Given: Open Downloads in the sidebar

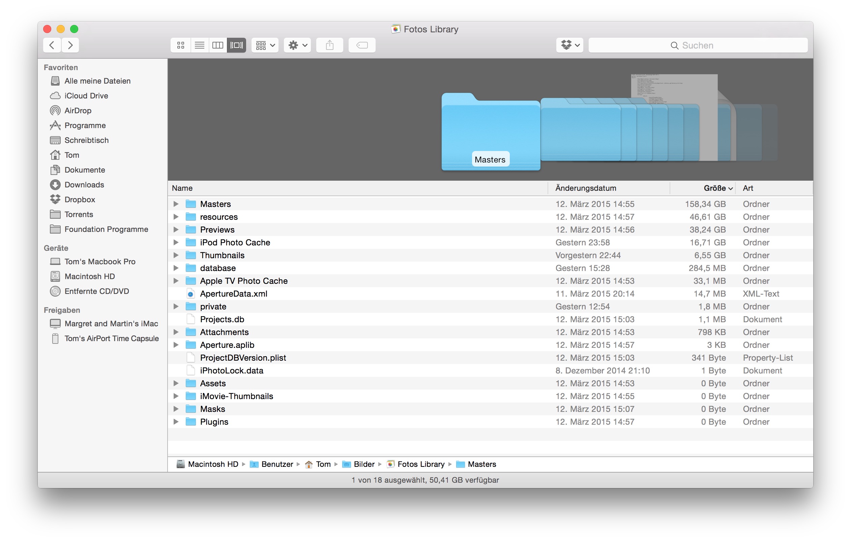Looking at the screenshot, I should tap(84, 185).
